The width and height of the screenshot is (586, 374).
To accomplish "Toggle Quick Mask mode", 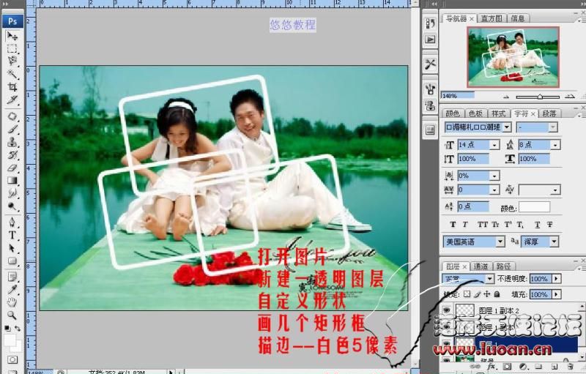I will tap(12, 360).
